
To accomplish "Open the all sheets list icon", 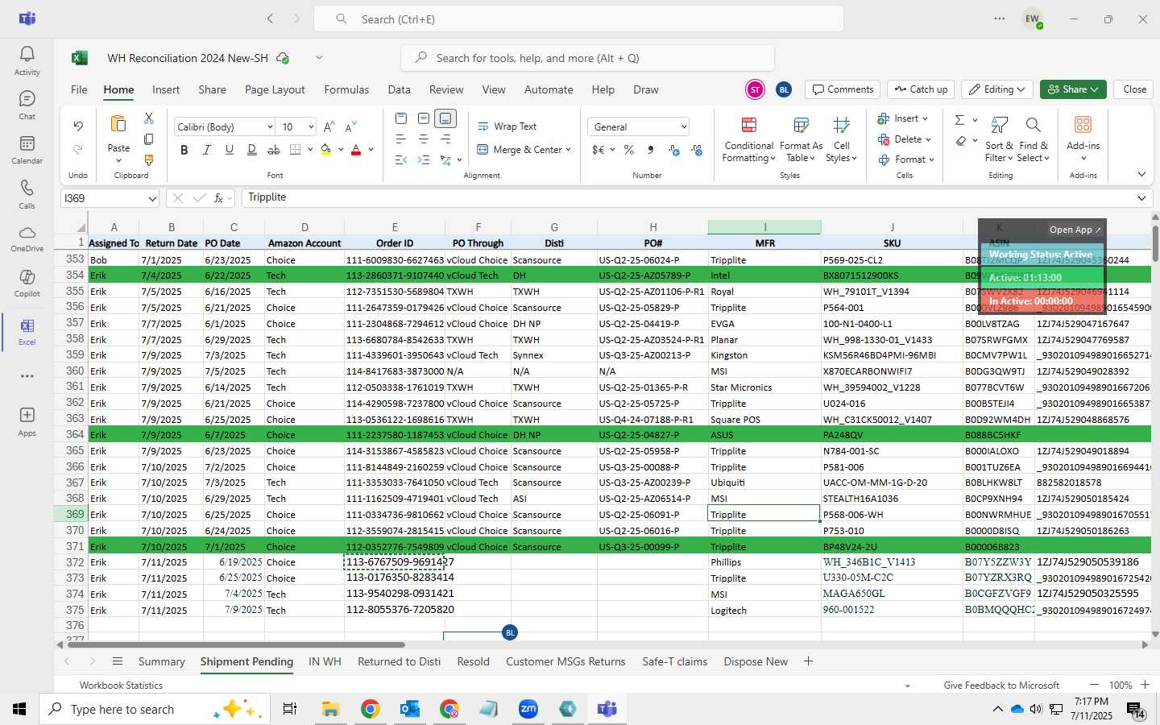I will (118, 661).
